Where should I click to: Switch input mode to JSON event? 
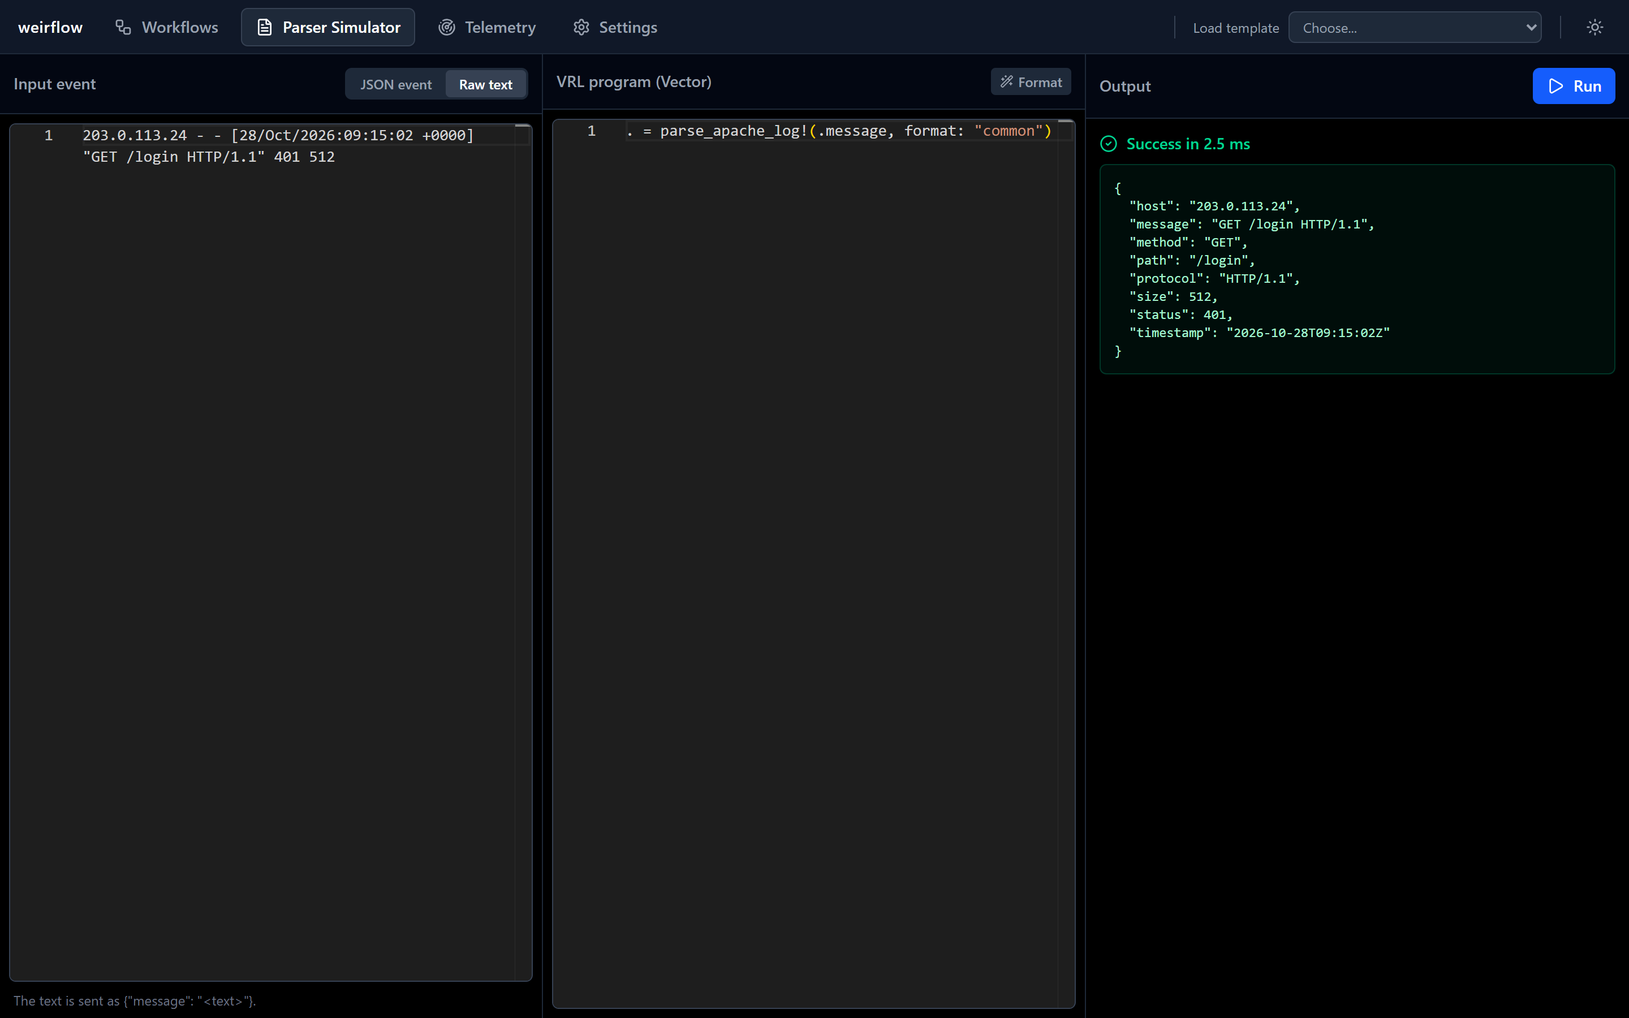coord(396,84)
